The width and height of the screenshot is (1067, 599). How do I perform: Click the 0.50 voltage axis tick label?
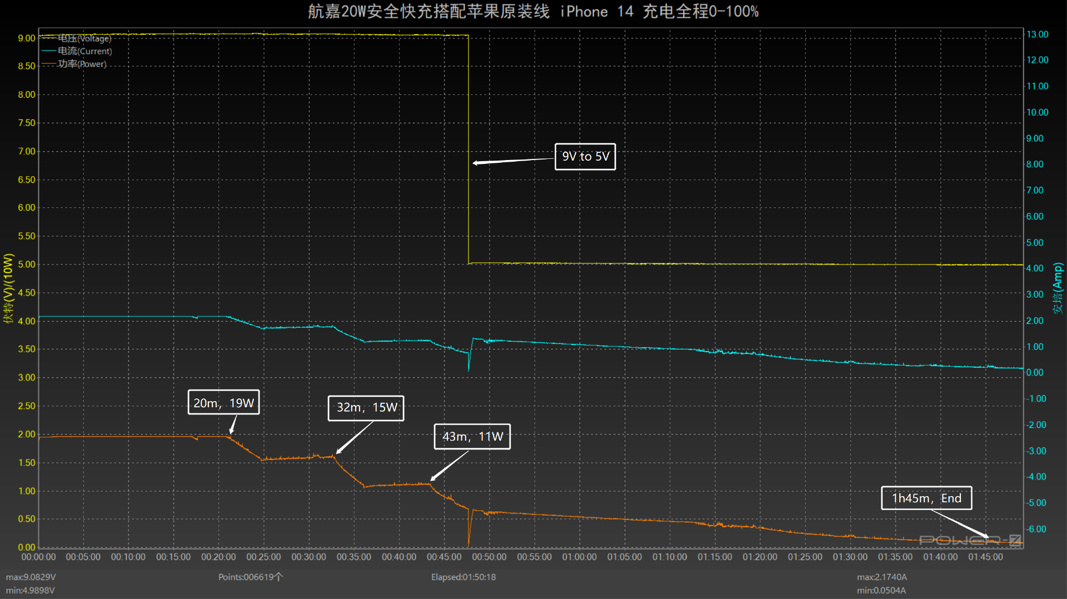(27, 519)
